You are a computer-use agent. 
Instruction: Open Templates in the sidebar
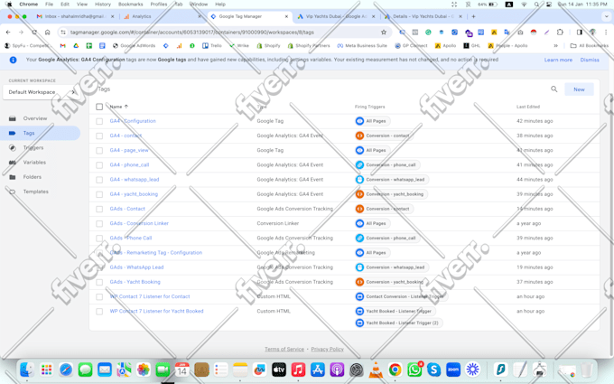click(x=35, y=192)
